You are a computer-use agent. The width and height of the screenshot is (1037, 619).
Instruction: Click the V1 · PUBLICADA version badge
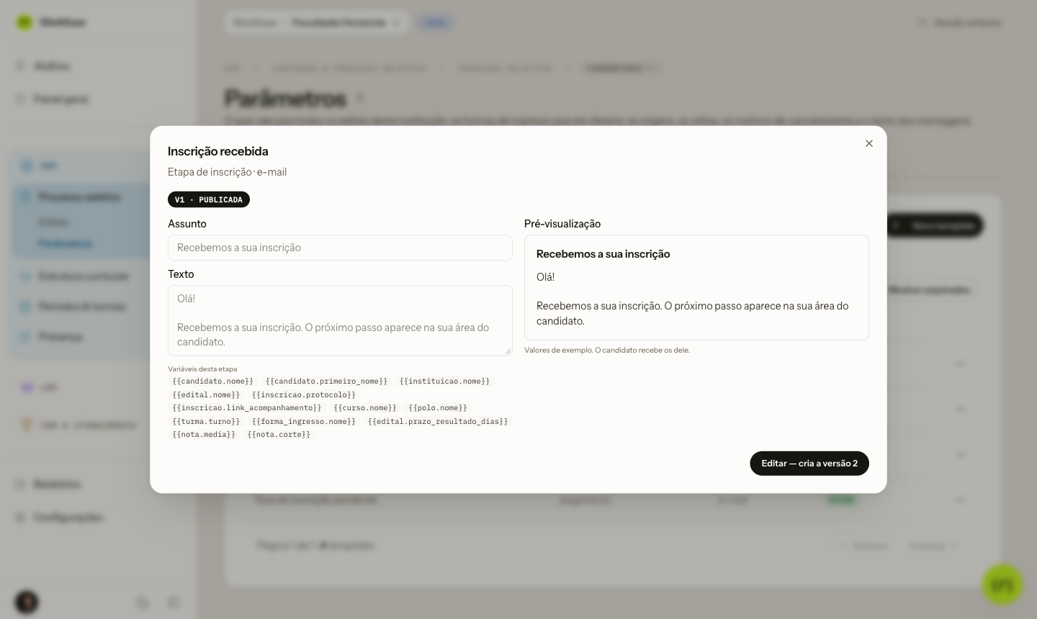point(209,199)
